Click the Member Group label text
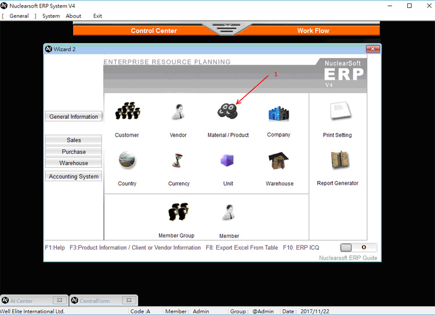Image resolution: width=435 pixels, height=315 pixels. click(x=176, y=236)
